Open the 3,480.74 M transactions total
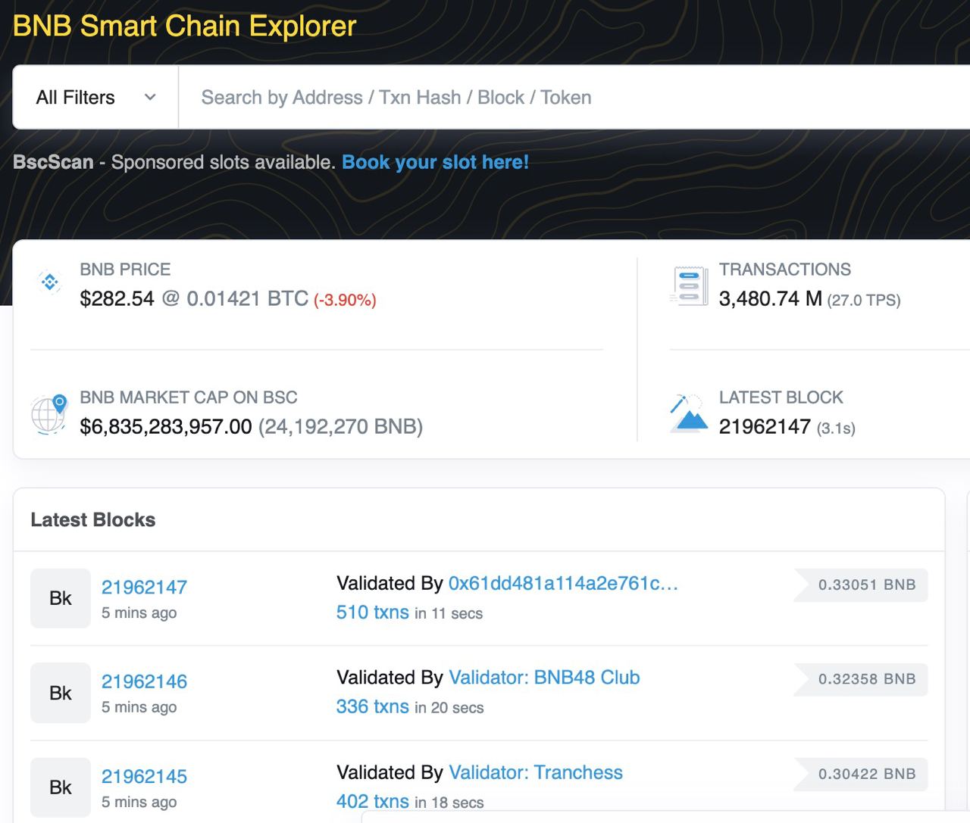The image size is (970, 823). point(771,298)
